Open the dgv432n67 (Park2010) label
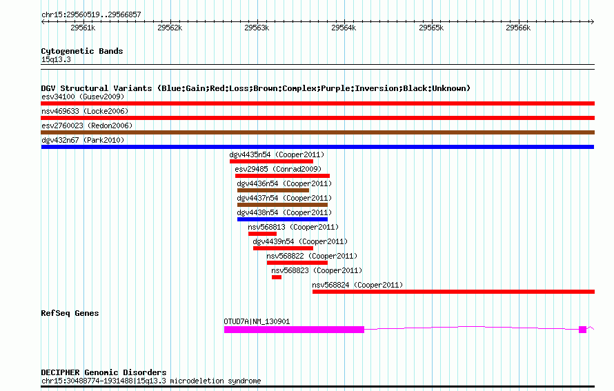The height and width of the screenshot is (391, 614). click(83, 140)
